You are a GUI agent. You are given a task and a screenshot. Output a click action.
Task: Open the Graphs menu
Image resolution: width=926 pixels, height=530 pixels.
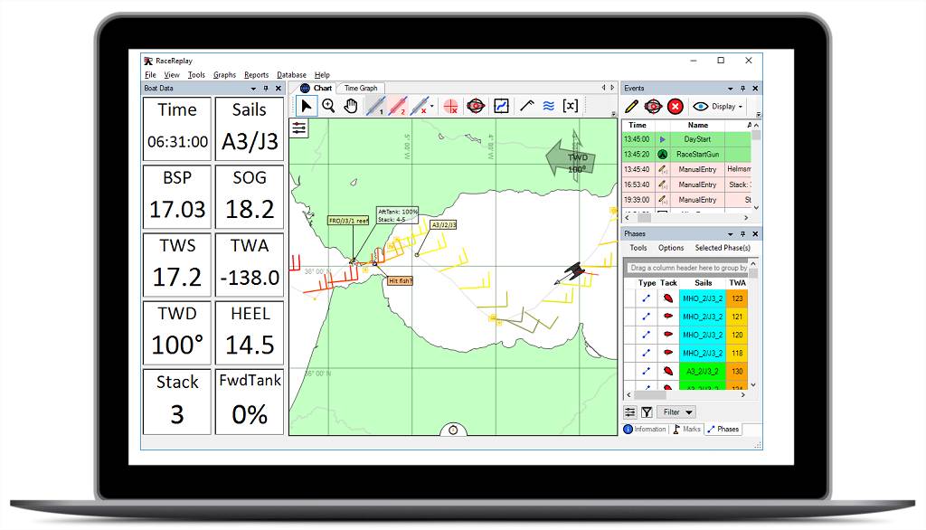coord(224,75)
